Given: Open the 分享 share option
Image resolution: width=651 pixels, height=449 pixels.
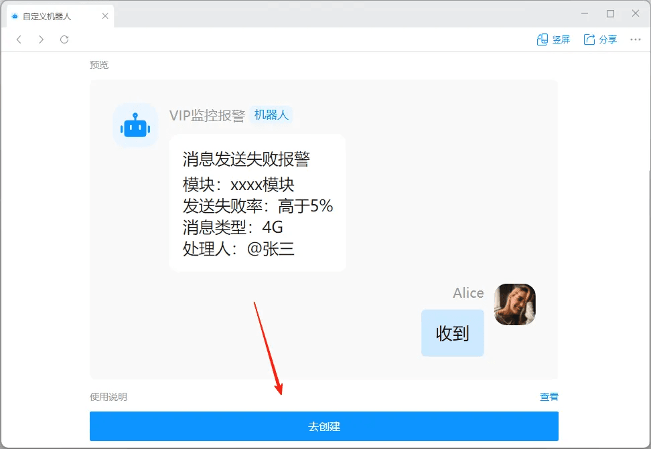Looking at the screenshot, I should pyautogui.click(x=600, y=39).
